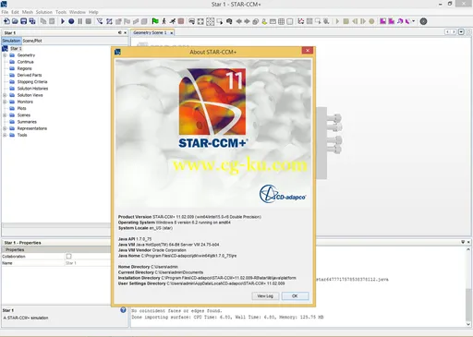Close the Geometry Scene 1 tab
The image size is (473, 337).
click(x=172, y=32)
